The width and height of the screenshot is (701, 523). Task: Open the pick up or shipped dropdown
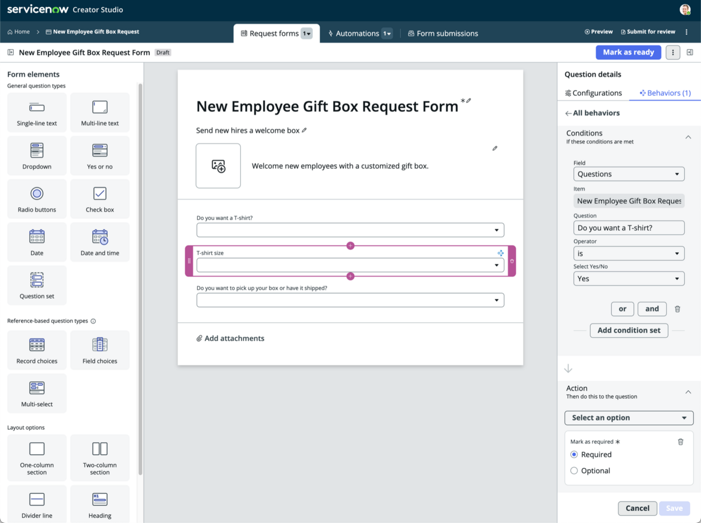pyautogui.click(x=350, y=300)
